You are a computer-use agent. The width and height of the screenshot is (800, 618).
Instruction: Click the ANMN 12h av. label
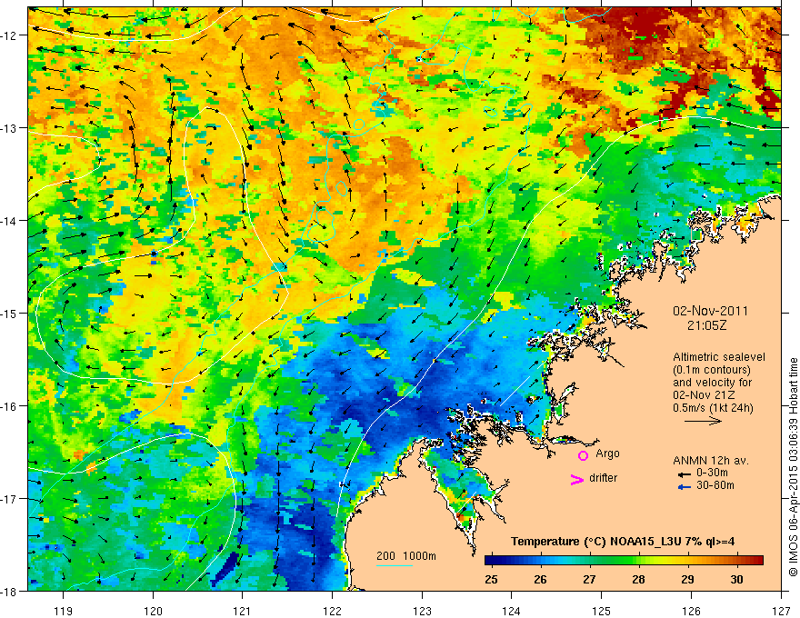tap(711, 461)
